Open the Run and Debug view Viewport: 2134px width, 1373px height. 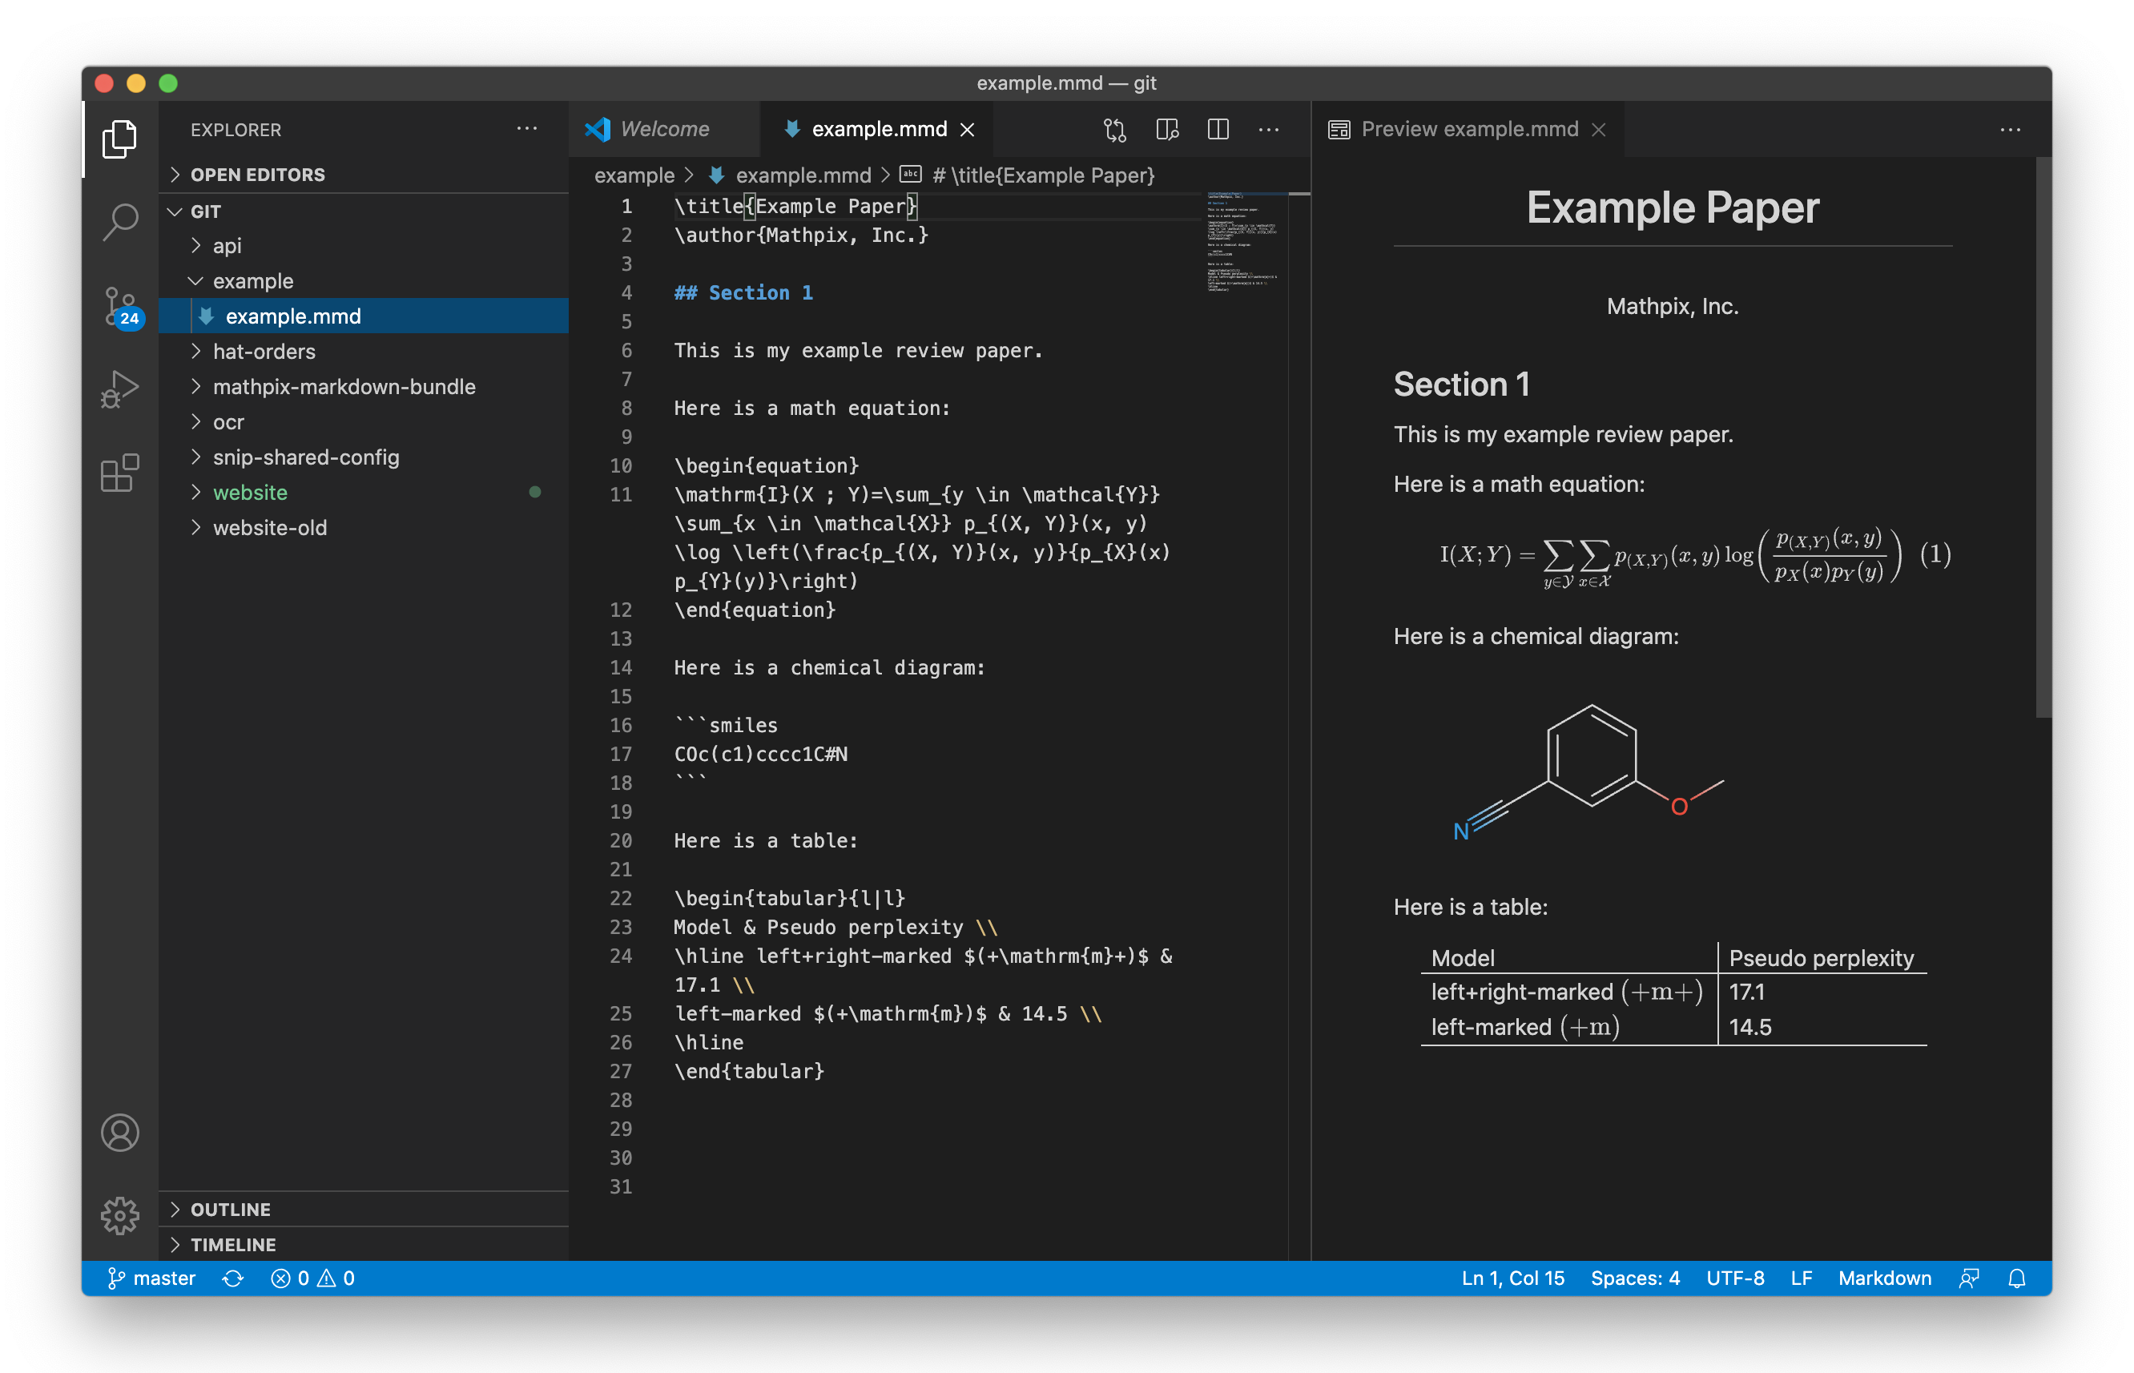click(x=119, y=388)
